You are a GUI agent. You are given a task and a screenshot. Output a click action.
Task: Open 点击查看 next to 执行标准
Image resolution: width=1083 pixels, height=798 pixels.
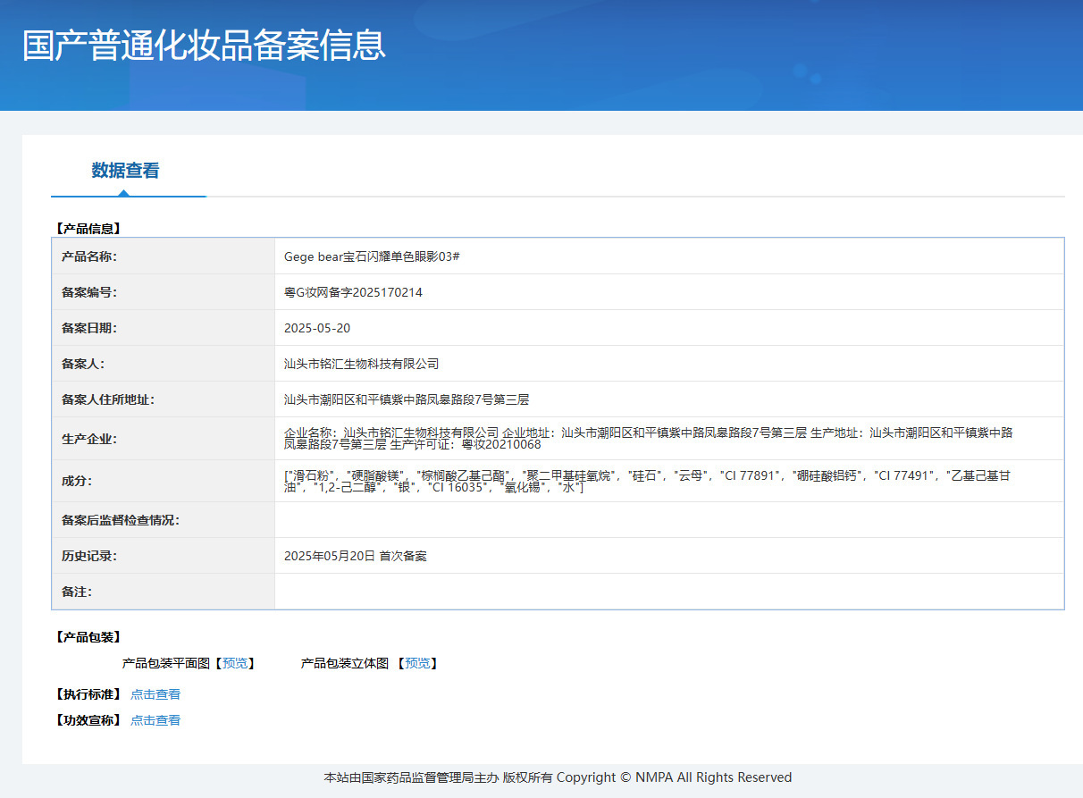155,694
